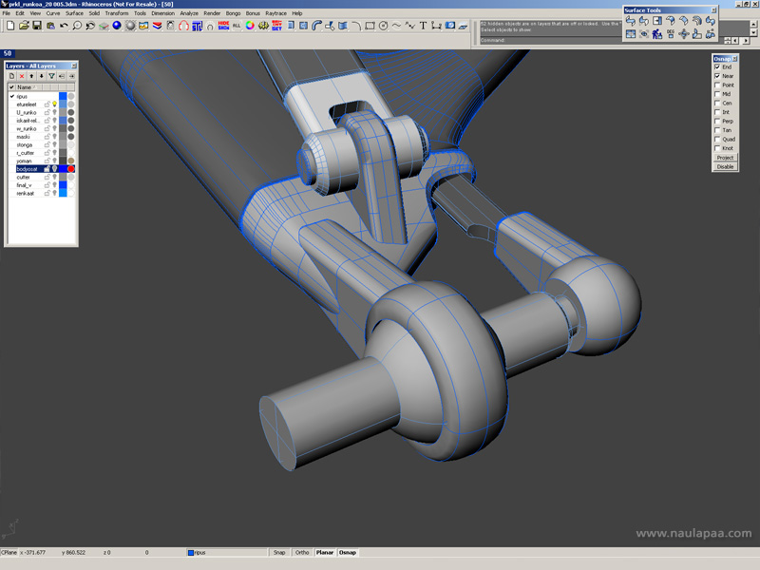Click the Hide/Show objects toolbar icon
760x570 pixels.
click(224, 26)
